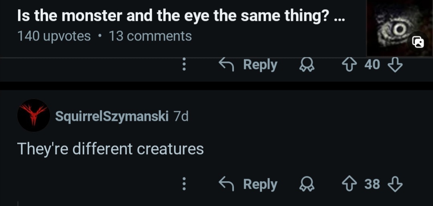The width and height of the screenshot is (433, 206).
Task: Tap the 38 vote score
Action: coord(372,184)
